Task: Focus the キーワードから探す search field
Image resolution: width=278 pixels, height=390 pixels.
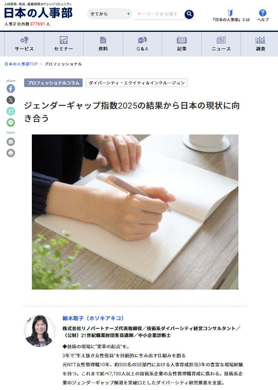Action: 159,14
